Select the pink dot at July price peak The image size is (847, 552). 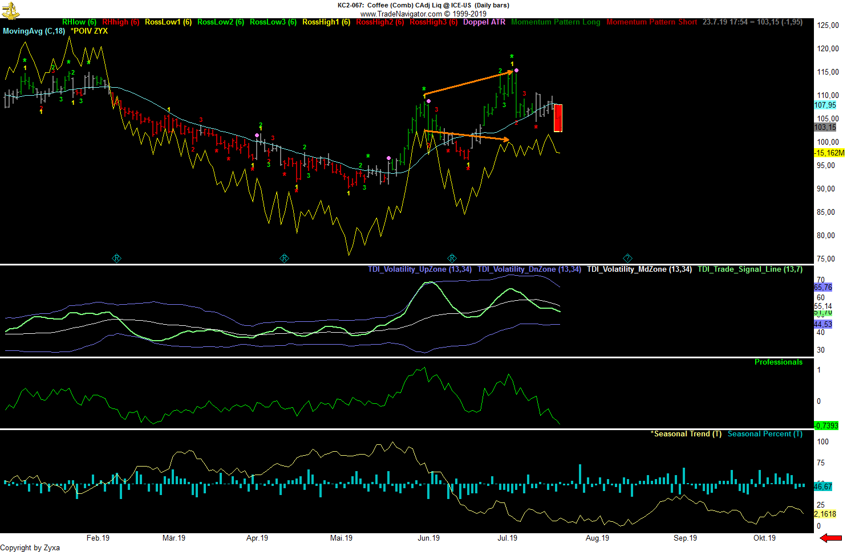click(516, 70)
